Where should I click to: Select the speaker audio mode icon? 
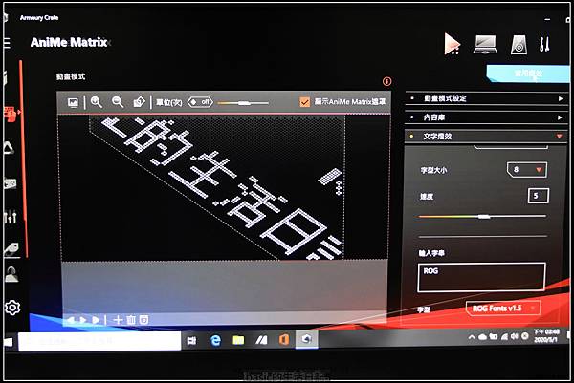pyautogui.click(x=519, y=45)
